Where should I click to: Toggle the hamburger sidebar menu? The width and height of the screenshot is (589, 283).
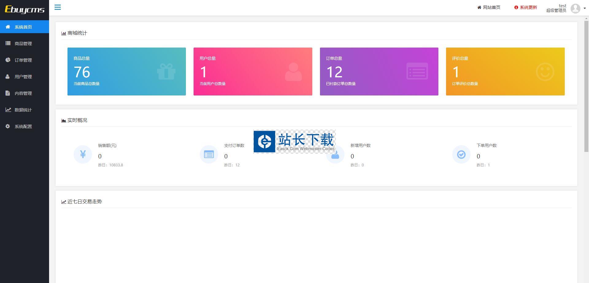click(58, 7)
